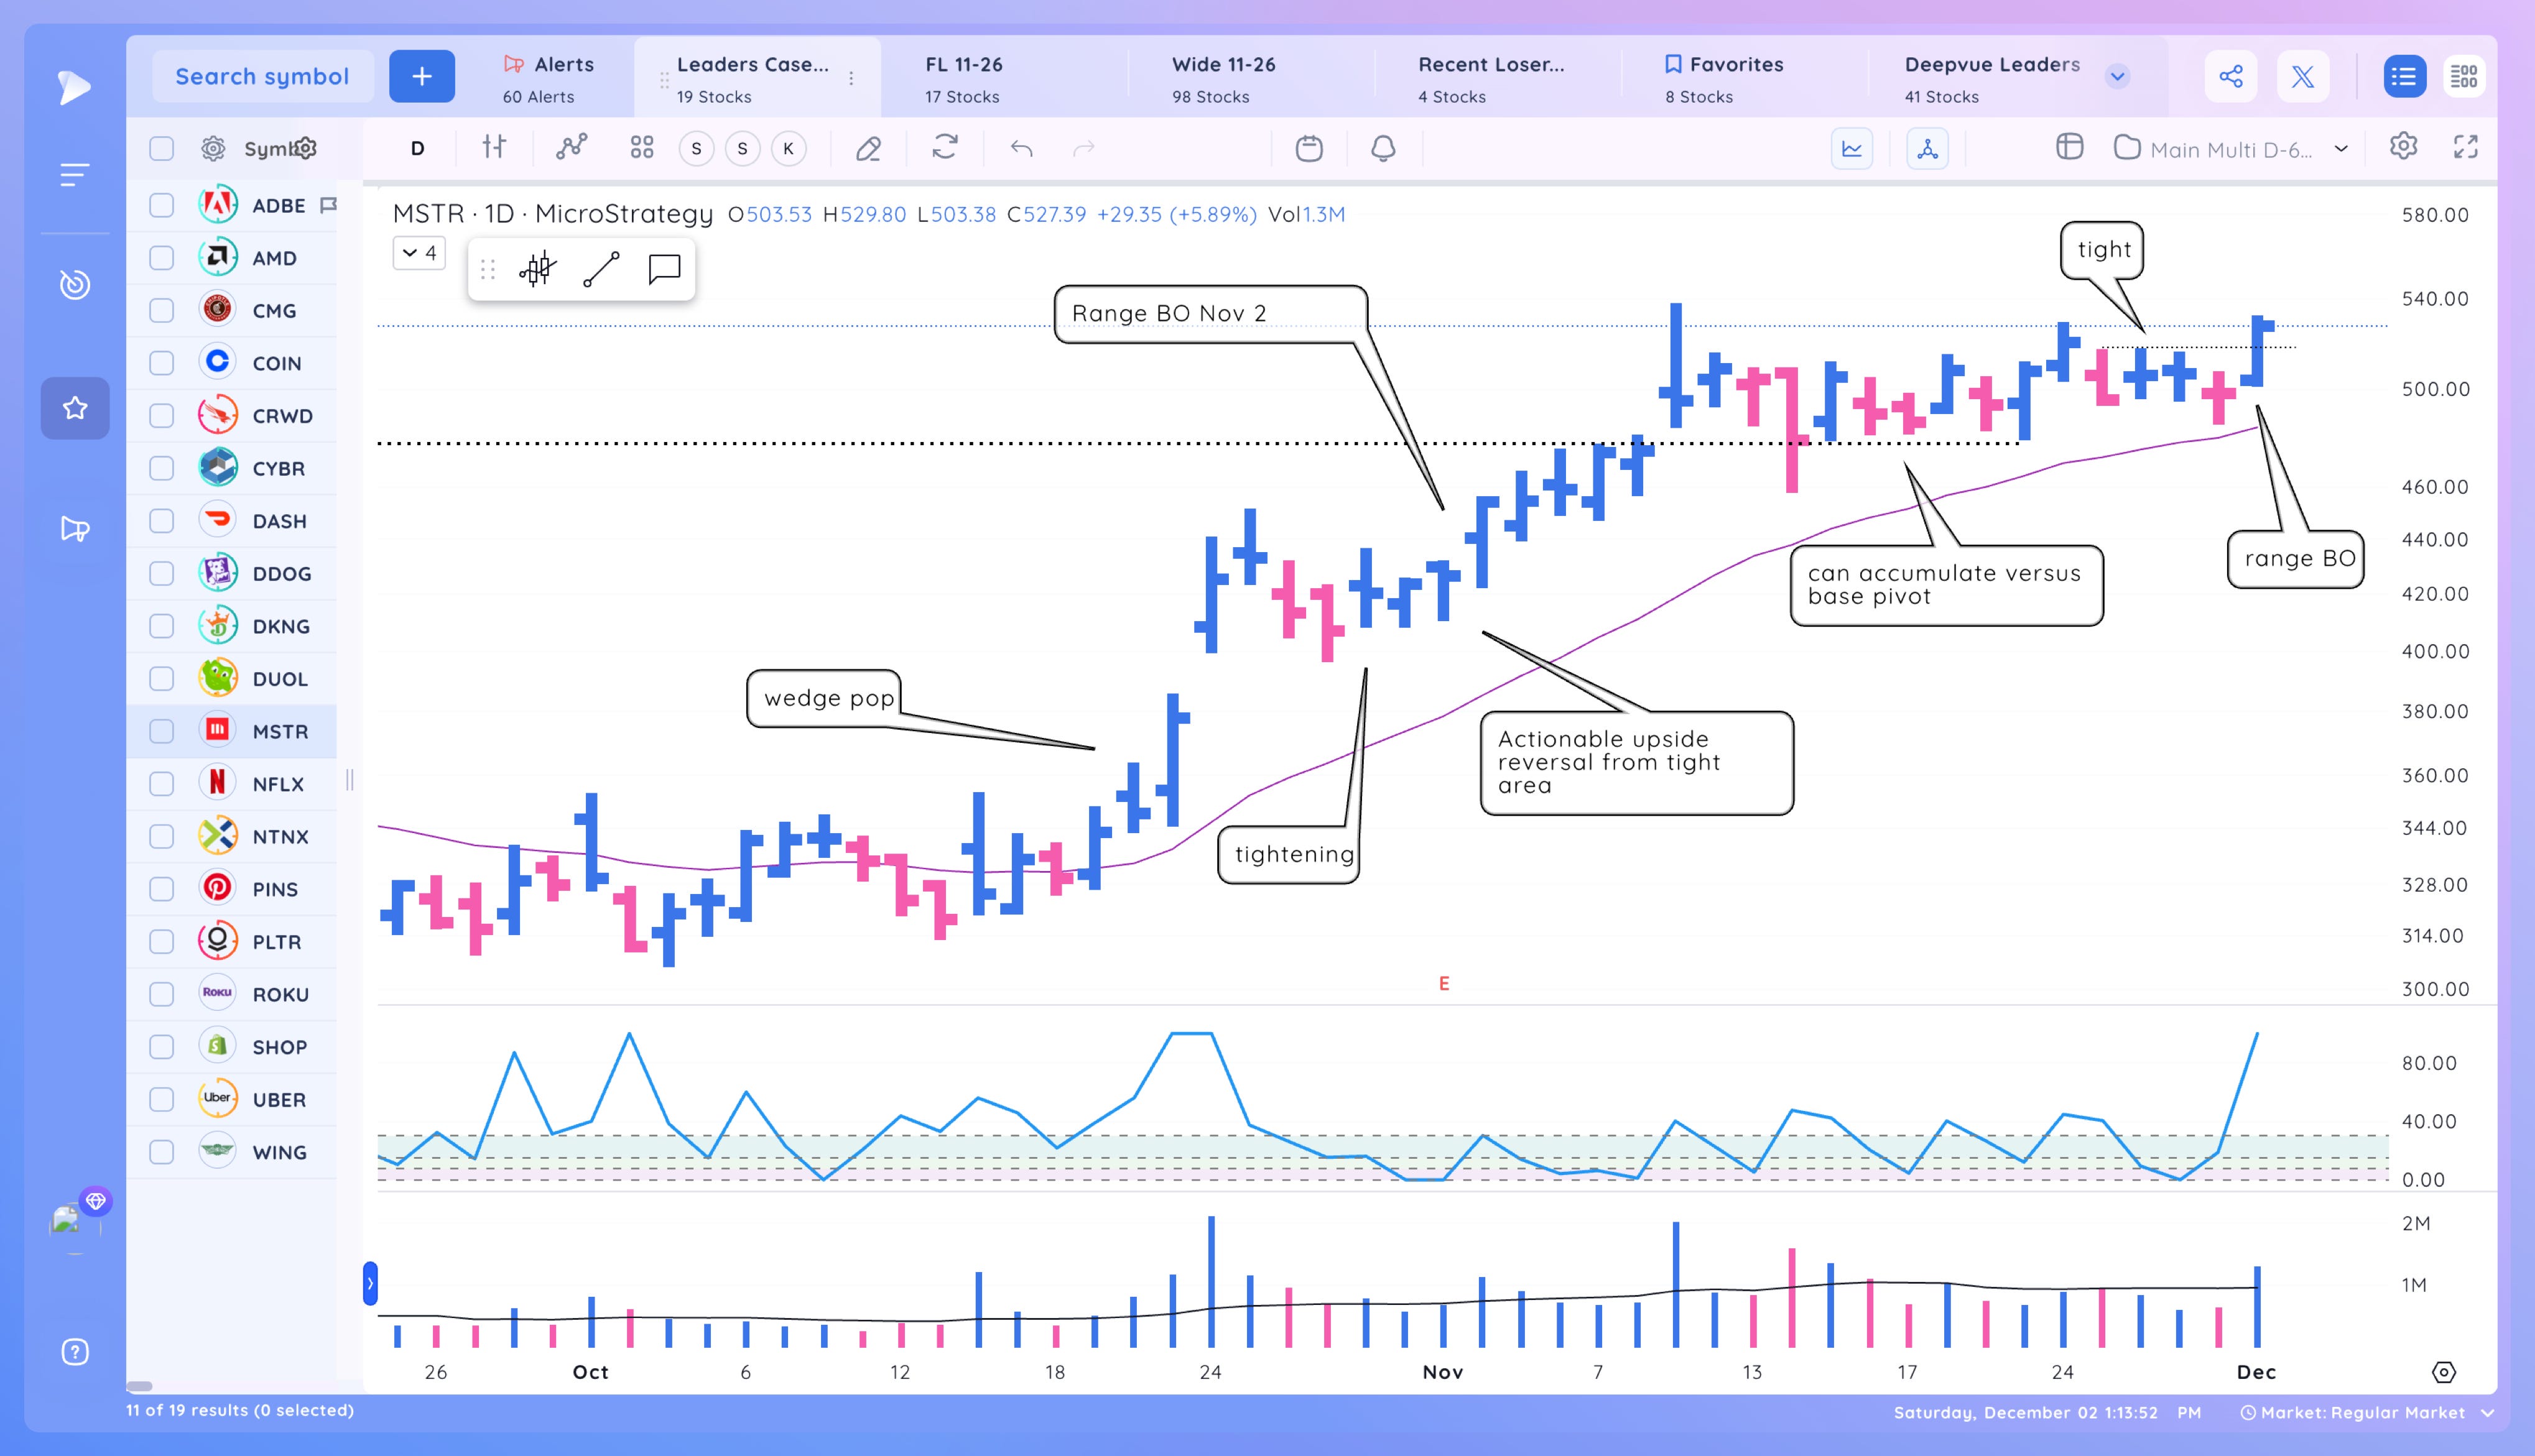
Task: Open the chart layout panel icon
Action: pos(2069,148)
